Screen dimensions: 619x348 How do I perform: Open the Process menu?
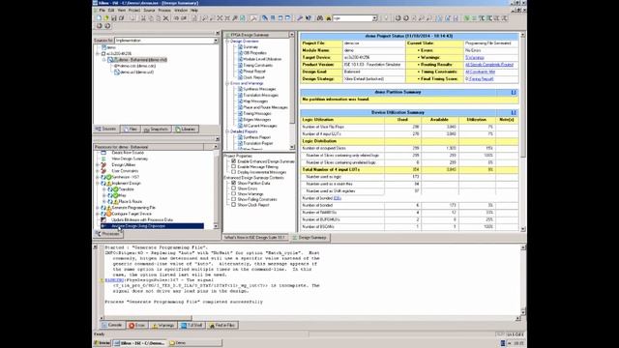[164, 11]
